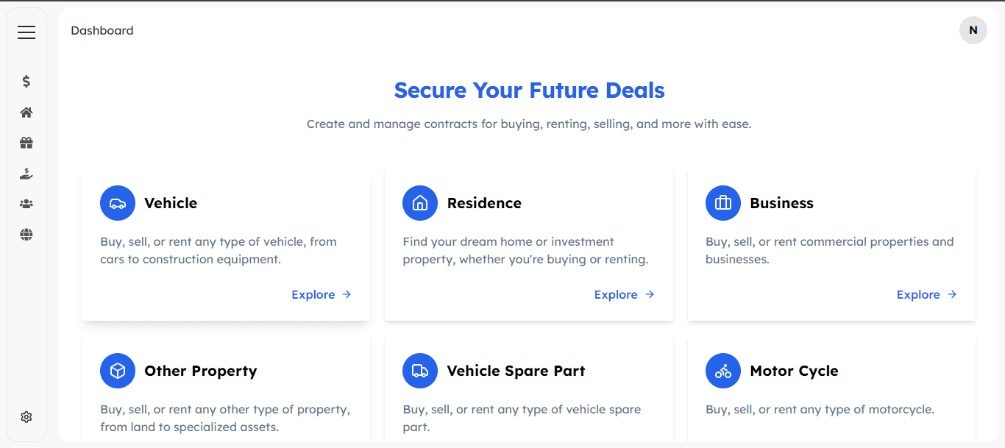Open the gift box sidebar icon
This screenshot has height=448, width=1005.
click(x=26, y=143)
